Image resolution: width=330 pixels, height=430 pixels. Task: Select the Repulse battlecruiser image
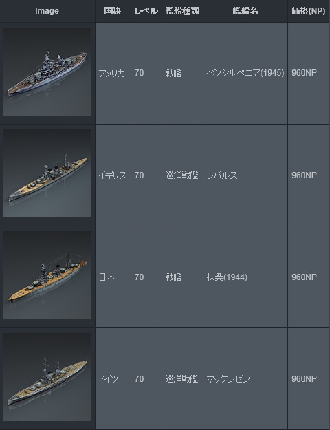coord(47,173)
